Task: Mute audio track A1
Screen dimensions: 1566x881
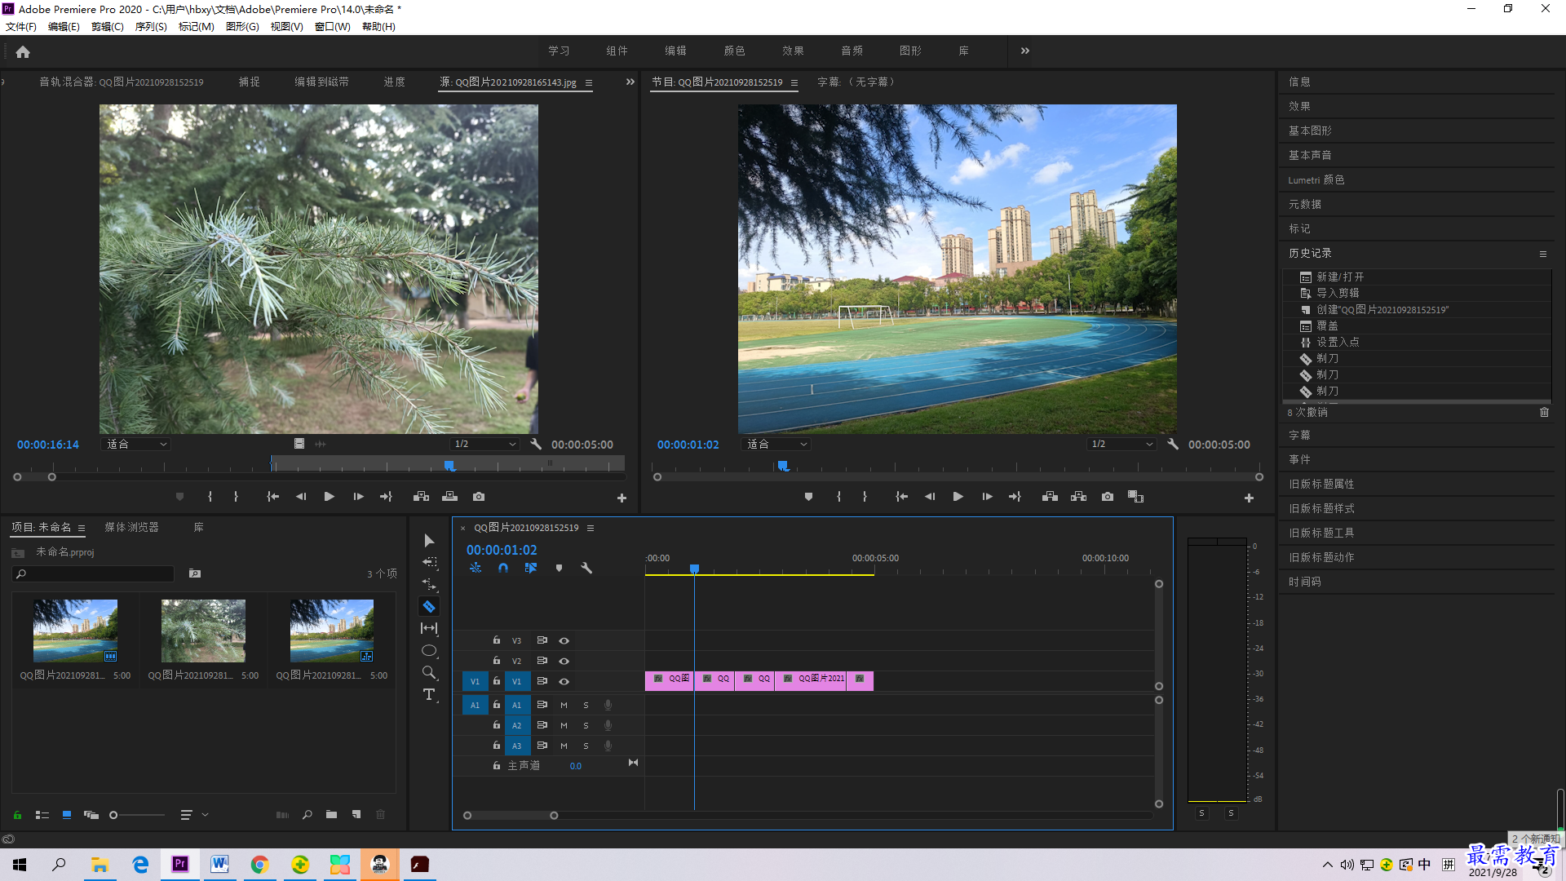Action: click(564, 705)
